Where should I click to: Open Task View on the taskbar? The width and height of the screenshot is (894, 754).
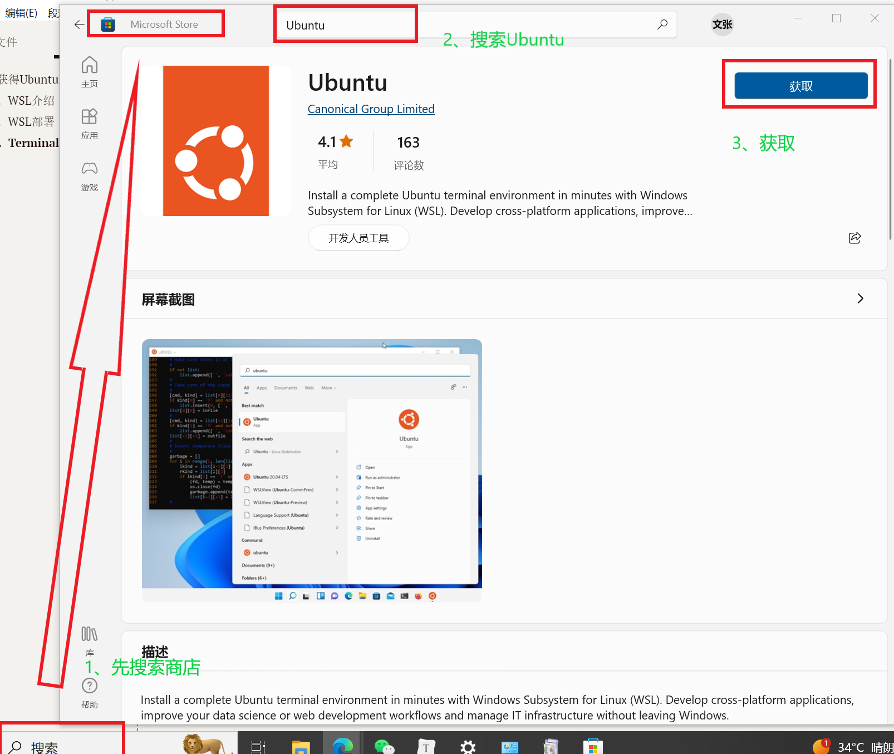[258, 746]
